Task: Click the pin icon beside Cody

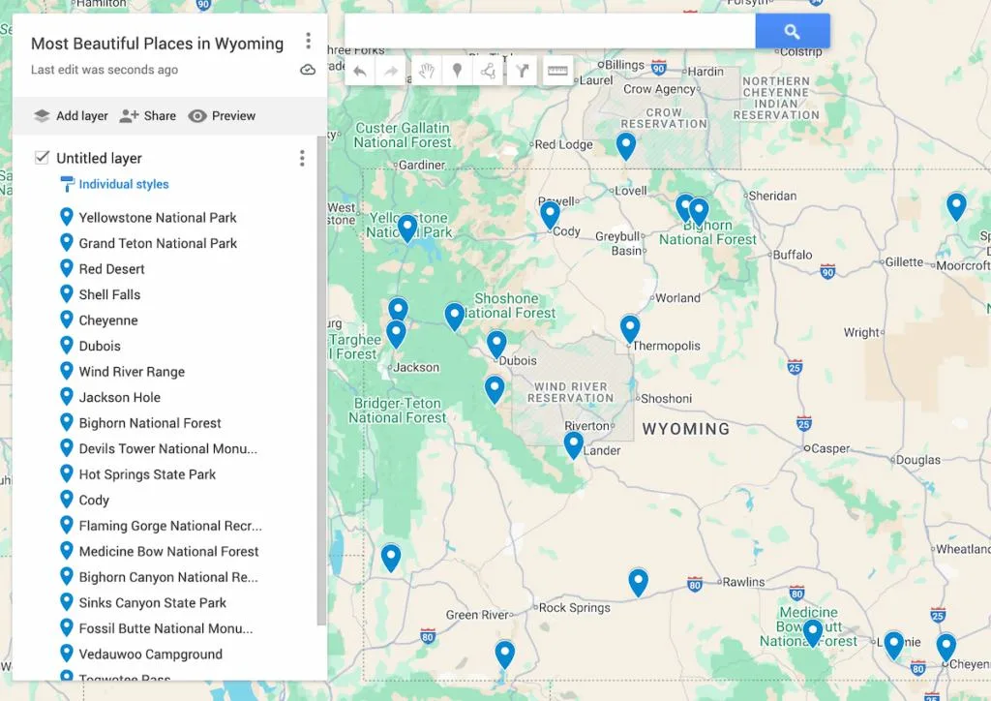Action: (x=67, y=500)
